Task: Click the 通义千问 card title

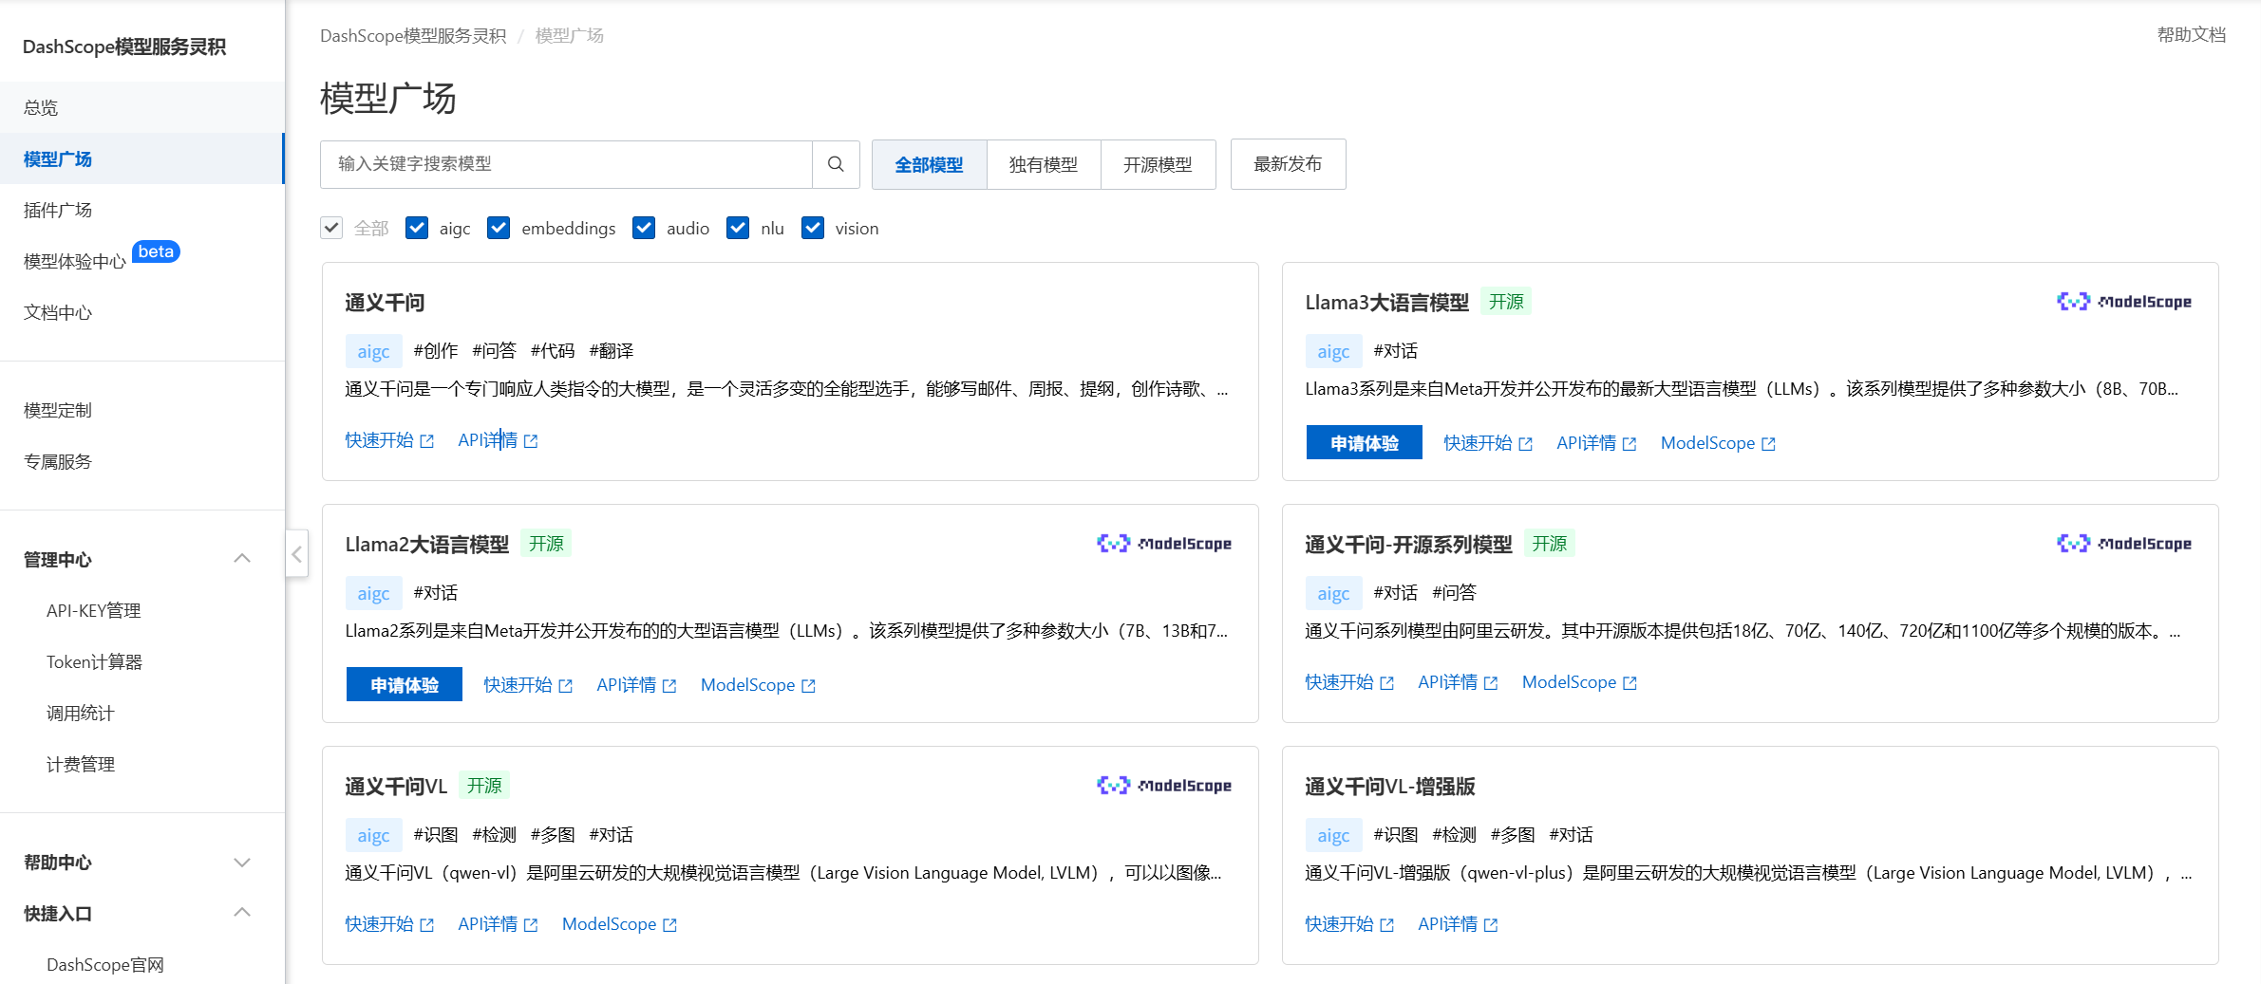Action: (385, 303)
